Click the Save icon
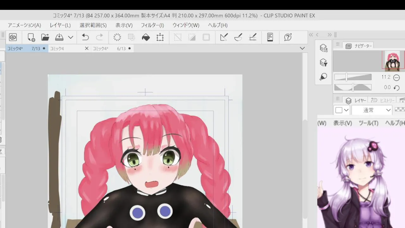The height and width of the screenshot is (228, 405). tap(59, 37)
